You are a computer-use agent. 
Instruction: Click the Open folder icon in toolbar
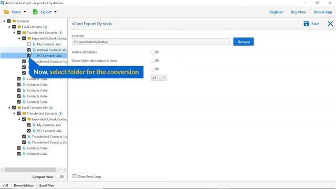click(x=6, y=12)
